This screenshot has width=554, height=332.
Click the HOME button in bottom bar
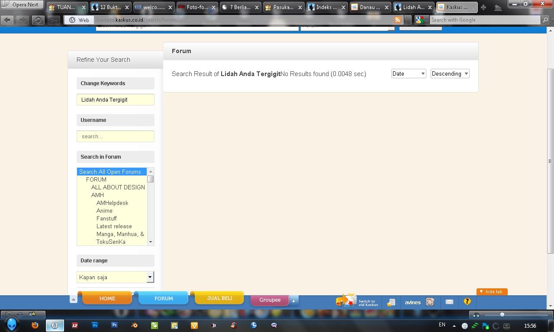pos(107,298)
